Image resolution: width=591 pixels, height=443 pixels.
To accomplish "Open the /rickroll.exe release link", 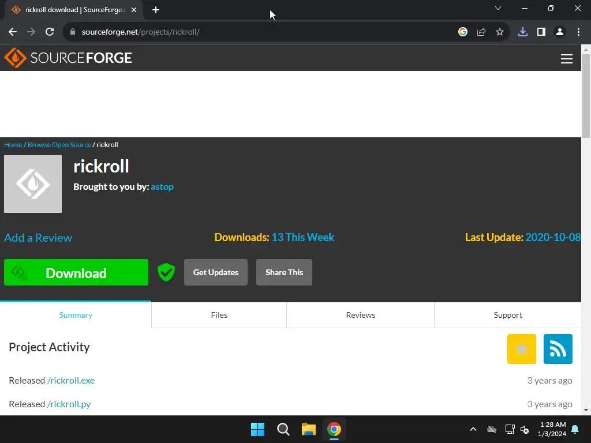I will click(x=71, y=381).
